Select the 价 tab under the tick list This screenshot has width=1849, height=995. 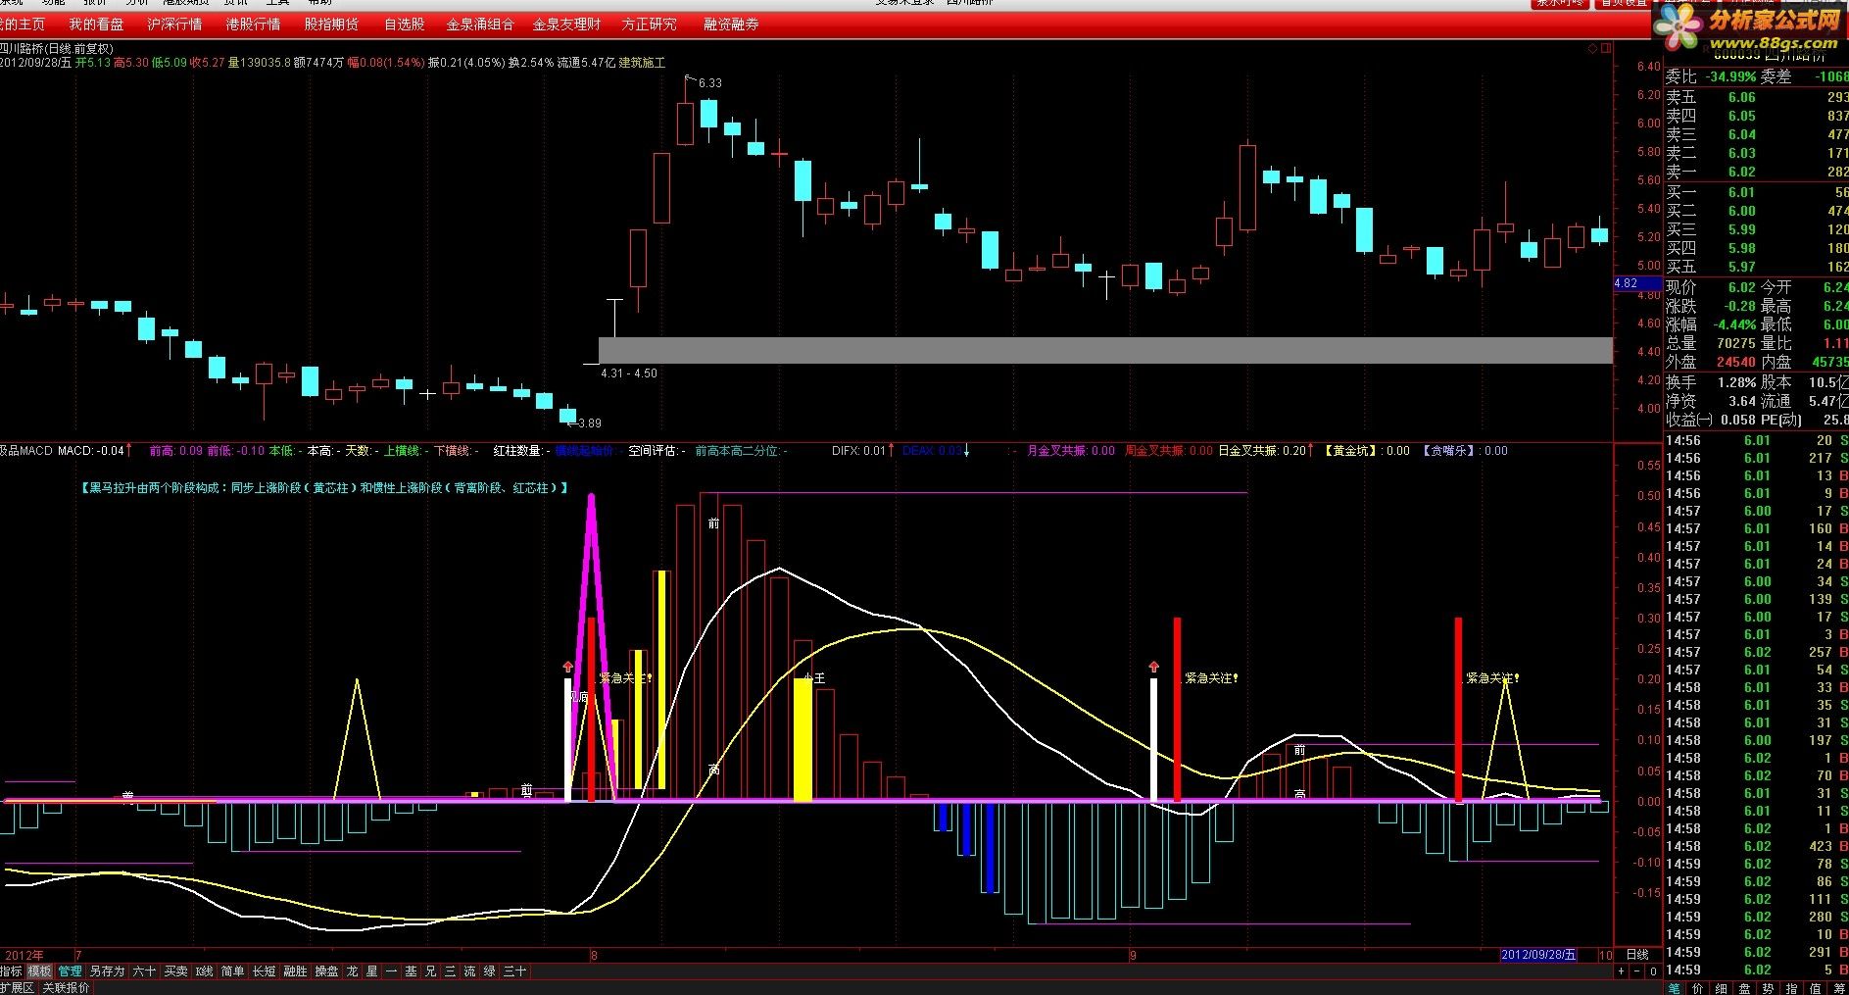pyautogui.click(x=1697, y=988)
